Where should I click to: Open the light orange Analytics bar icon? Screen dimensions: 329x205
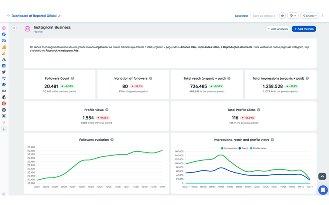(4, 53)
